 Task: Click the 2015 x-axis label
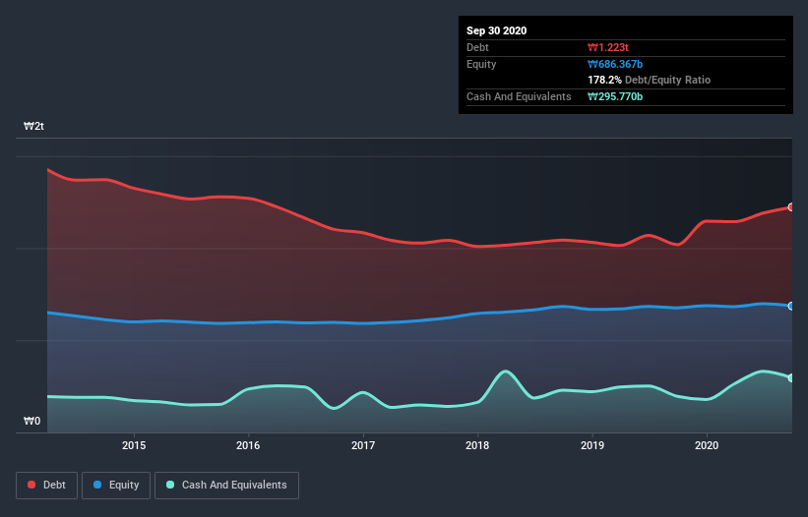[x=134, y=445]
